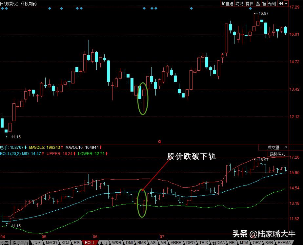
Task: Click the 设置 settings tab
Action: (5, 242)
